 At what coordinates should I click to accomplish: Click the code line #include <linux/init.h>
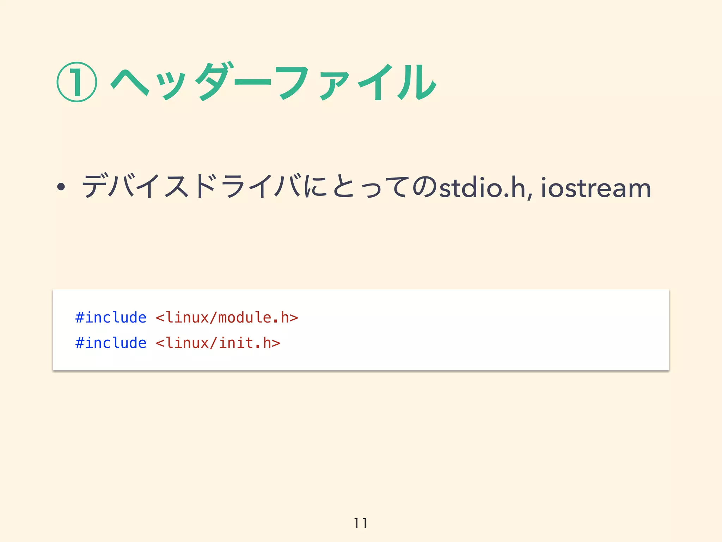(178, 343)
